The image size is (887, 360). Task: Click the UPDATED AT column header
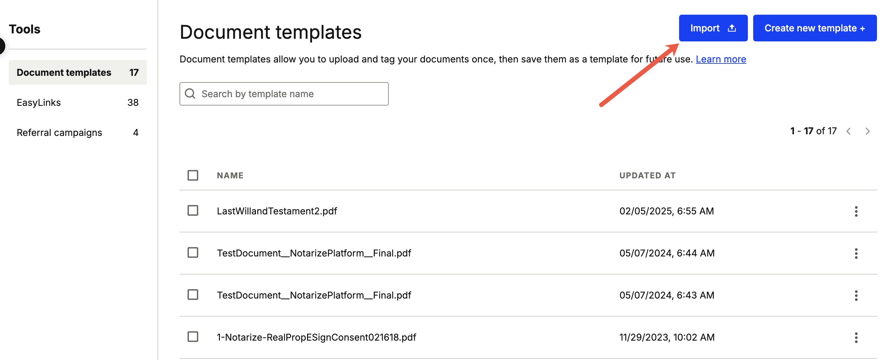pyautogui.click(x=647, y=175)
